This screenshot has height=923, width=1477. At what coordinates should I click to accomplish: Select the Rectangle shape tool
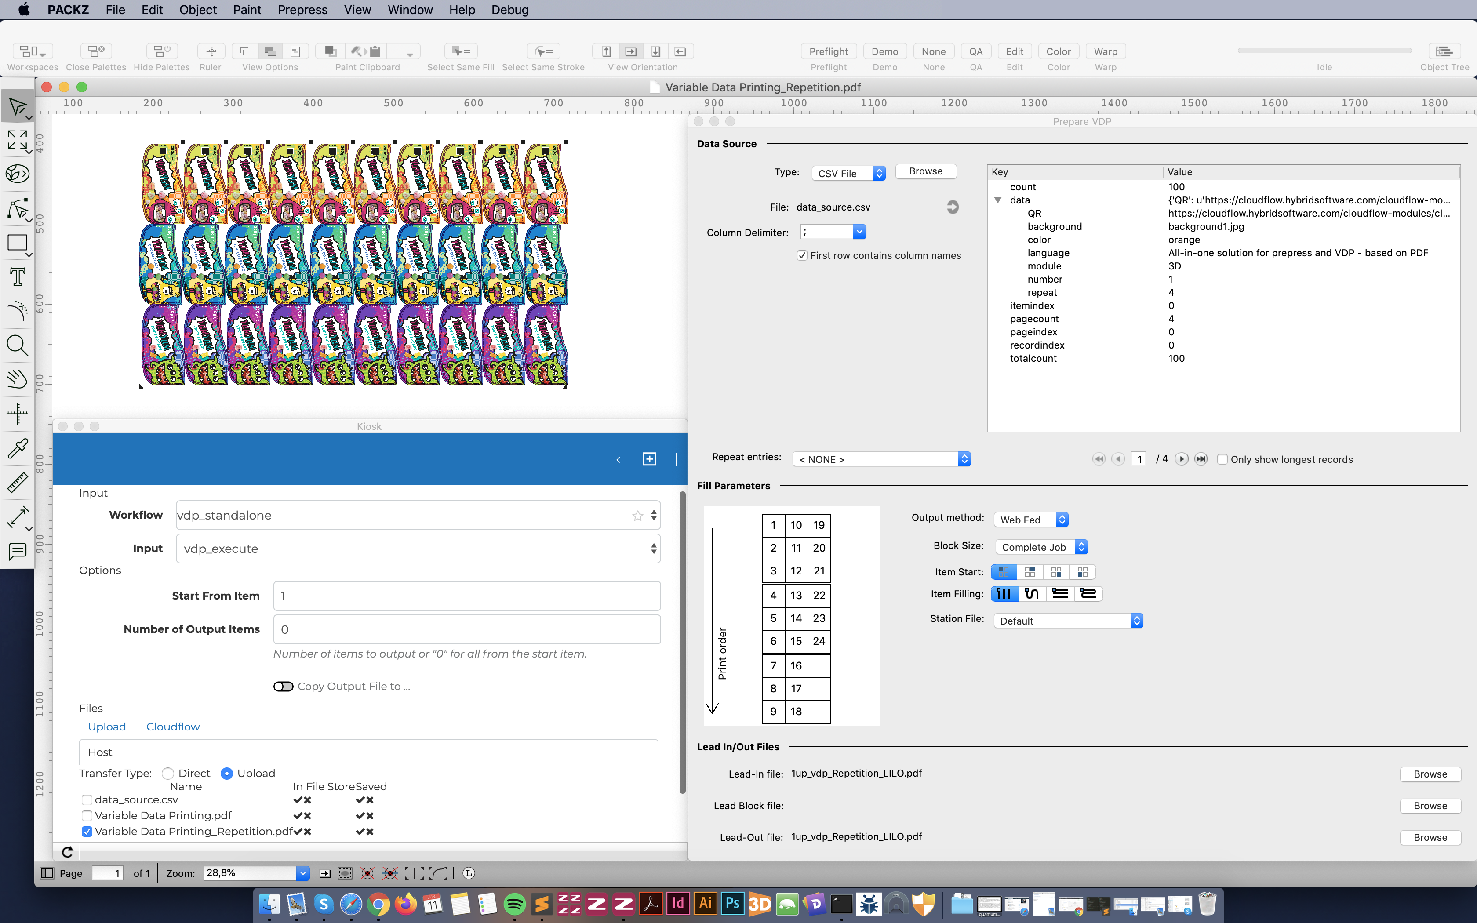(x=17, y=243)
